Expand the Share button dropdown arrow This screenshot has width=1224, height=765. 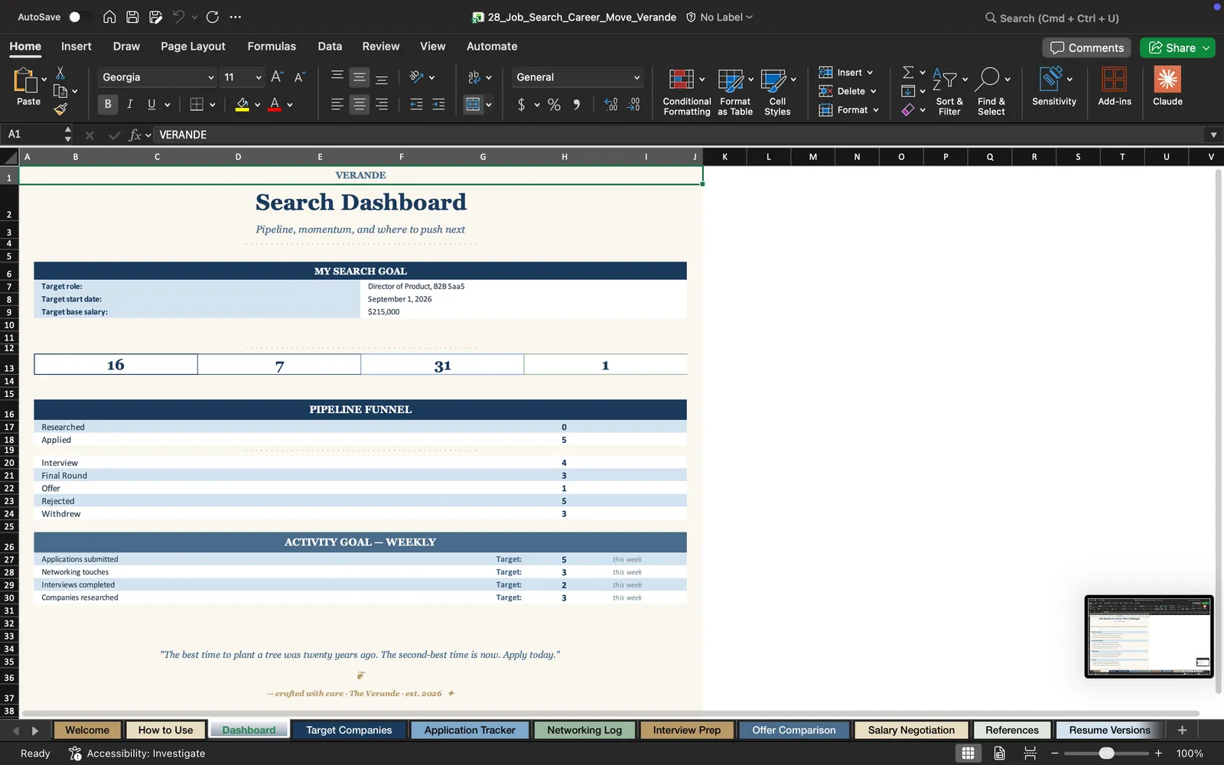coord(1206,47)
